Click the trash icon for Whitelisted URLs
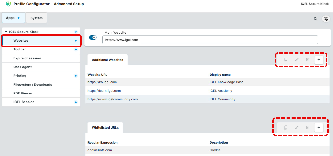This screenshot has width=333, height=156. coord(308,127)
